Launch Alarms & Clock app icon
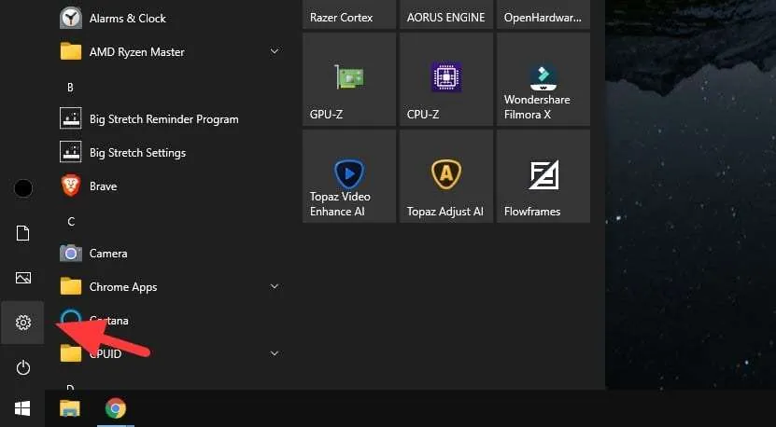776x427 pixels. coord(71,19)
